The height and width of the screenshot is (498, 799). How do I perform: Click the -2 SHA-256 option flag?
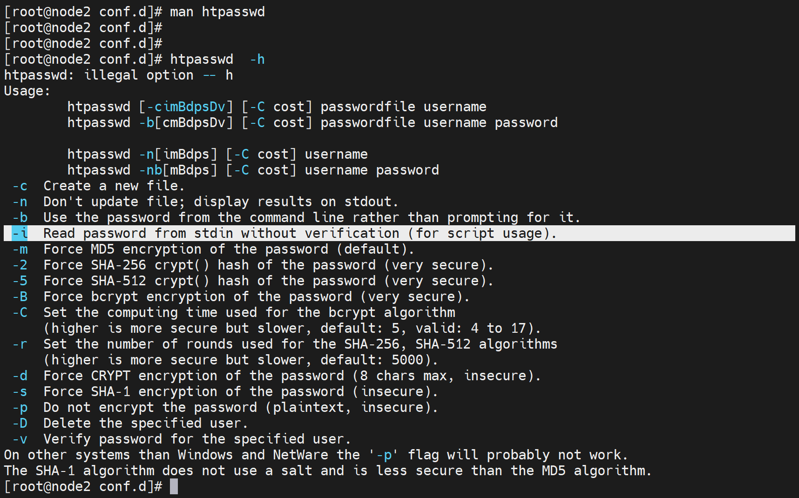pos(20,265)
